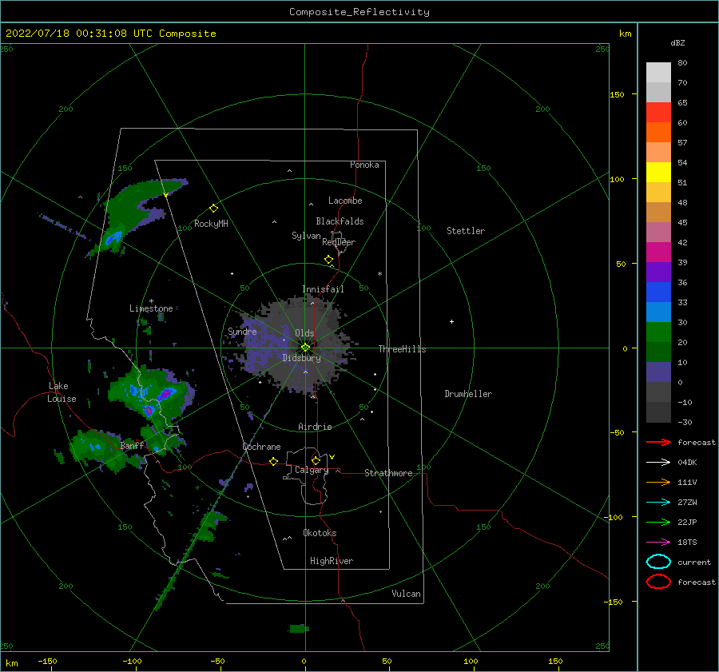Select the royal blue legend swatch

(x=658, y=292)
